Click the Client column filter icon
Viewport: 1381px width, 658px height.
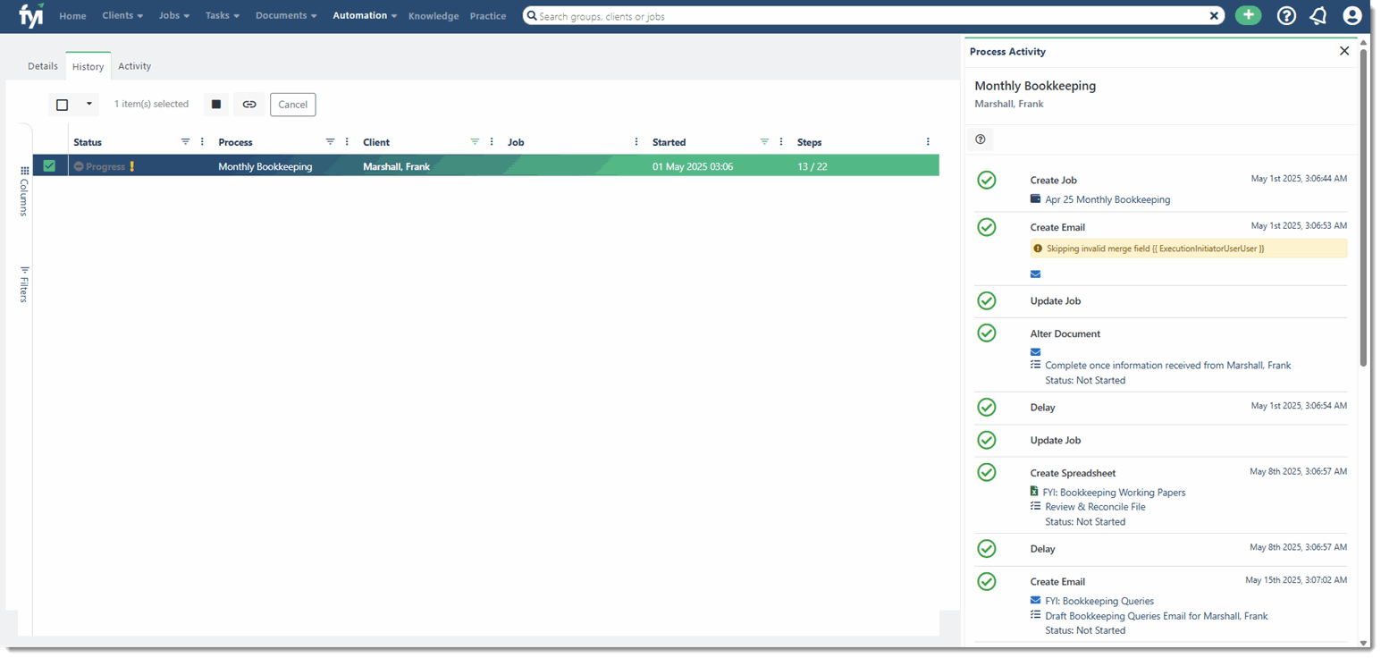pyautogui.click(x=476, y=142)
